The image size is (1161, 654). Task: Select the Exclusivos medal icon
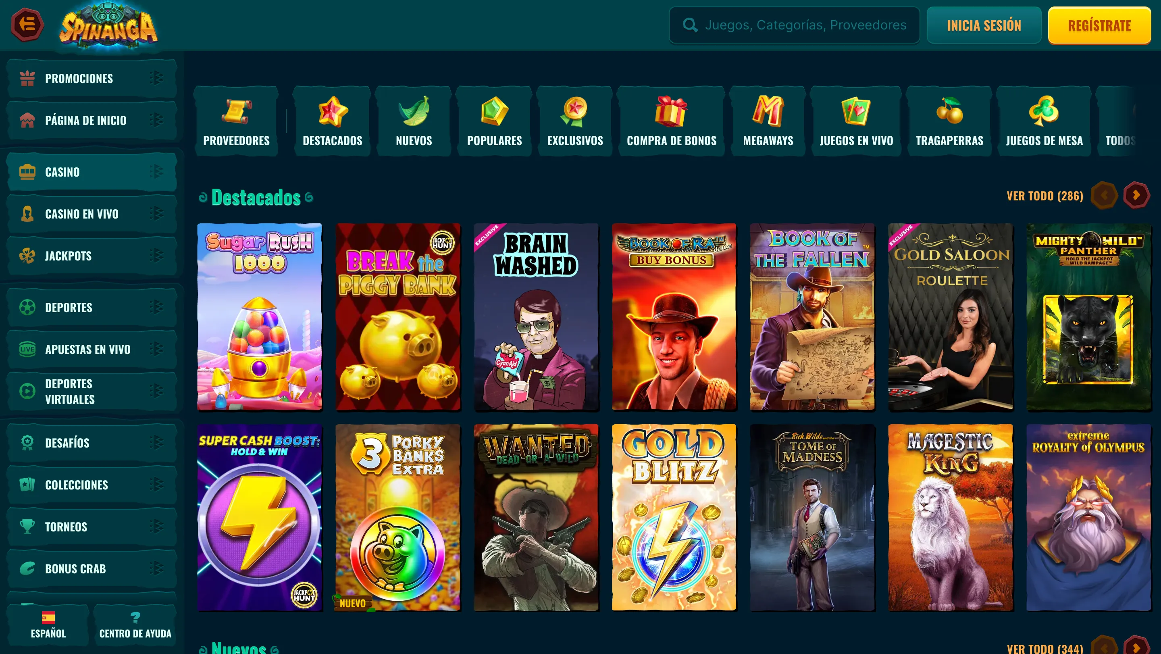coord(574,111)
